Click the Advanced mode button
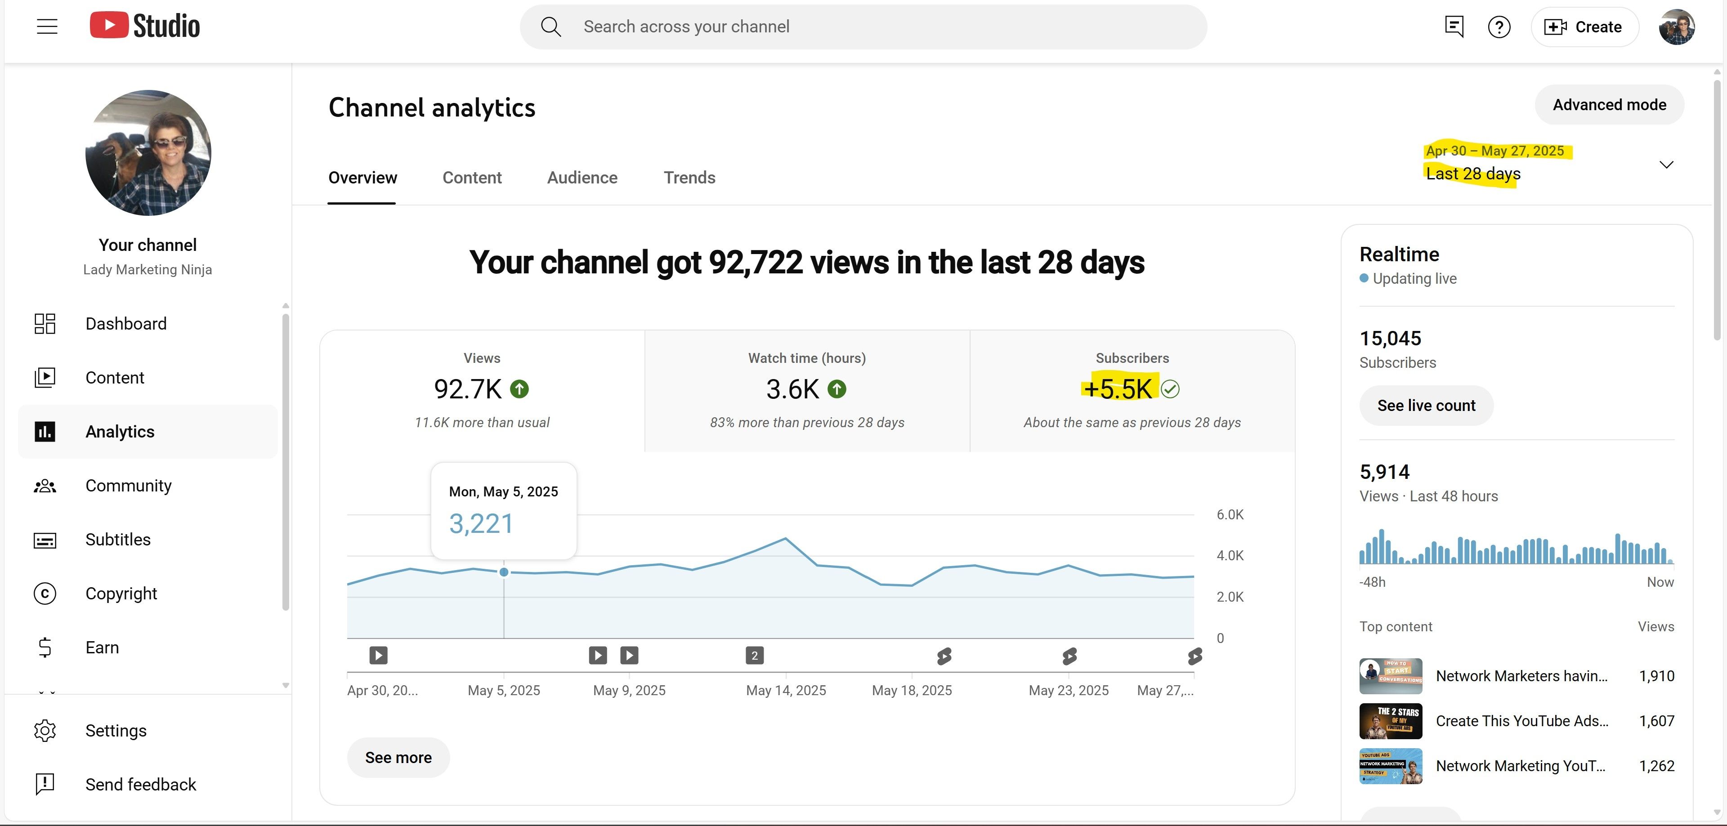The width and height of the screenshot is (1727, 826). 1609,105
